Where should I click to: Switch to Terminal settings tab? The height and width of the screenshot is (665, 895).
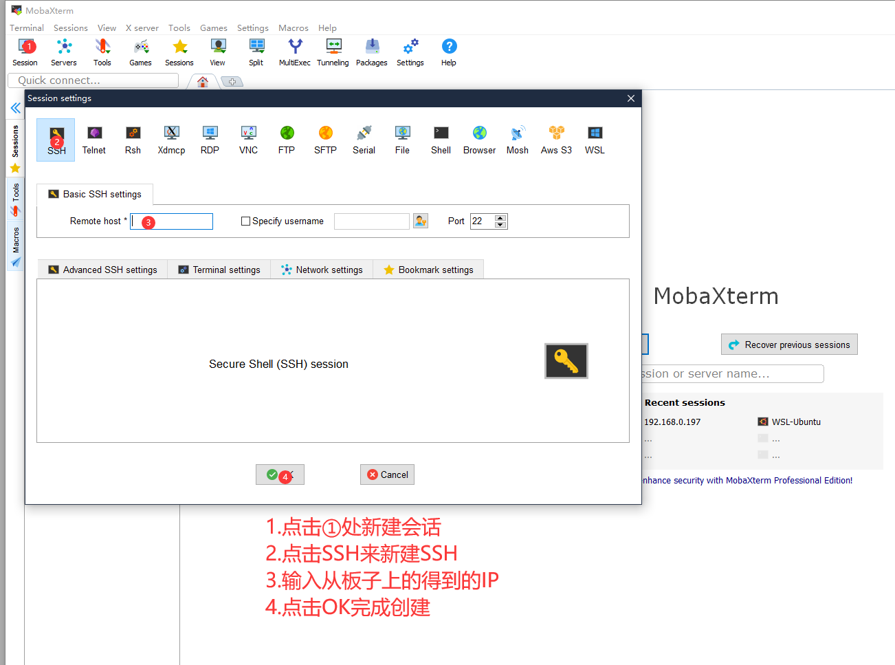pos(219,270)
